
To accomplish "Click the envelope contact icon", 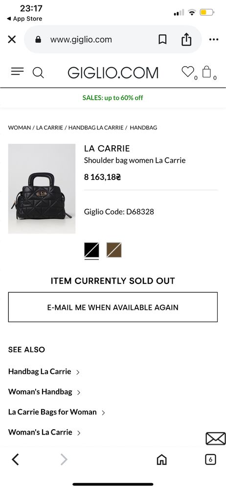I will click(215, 438).
